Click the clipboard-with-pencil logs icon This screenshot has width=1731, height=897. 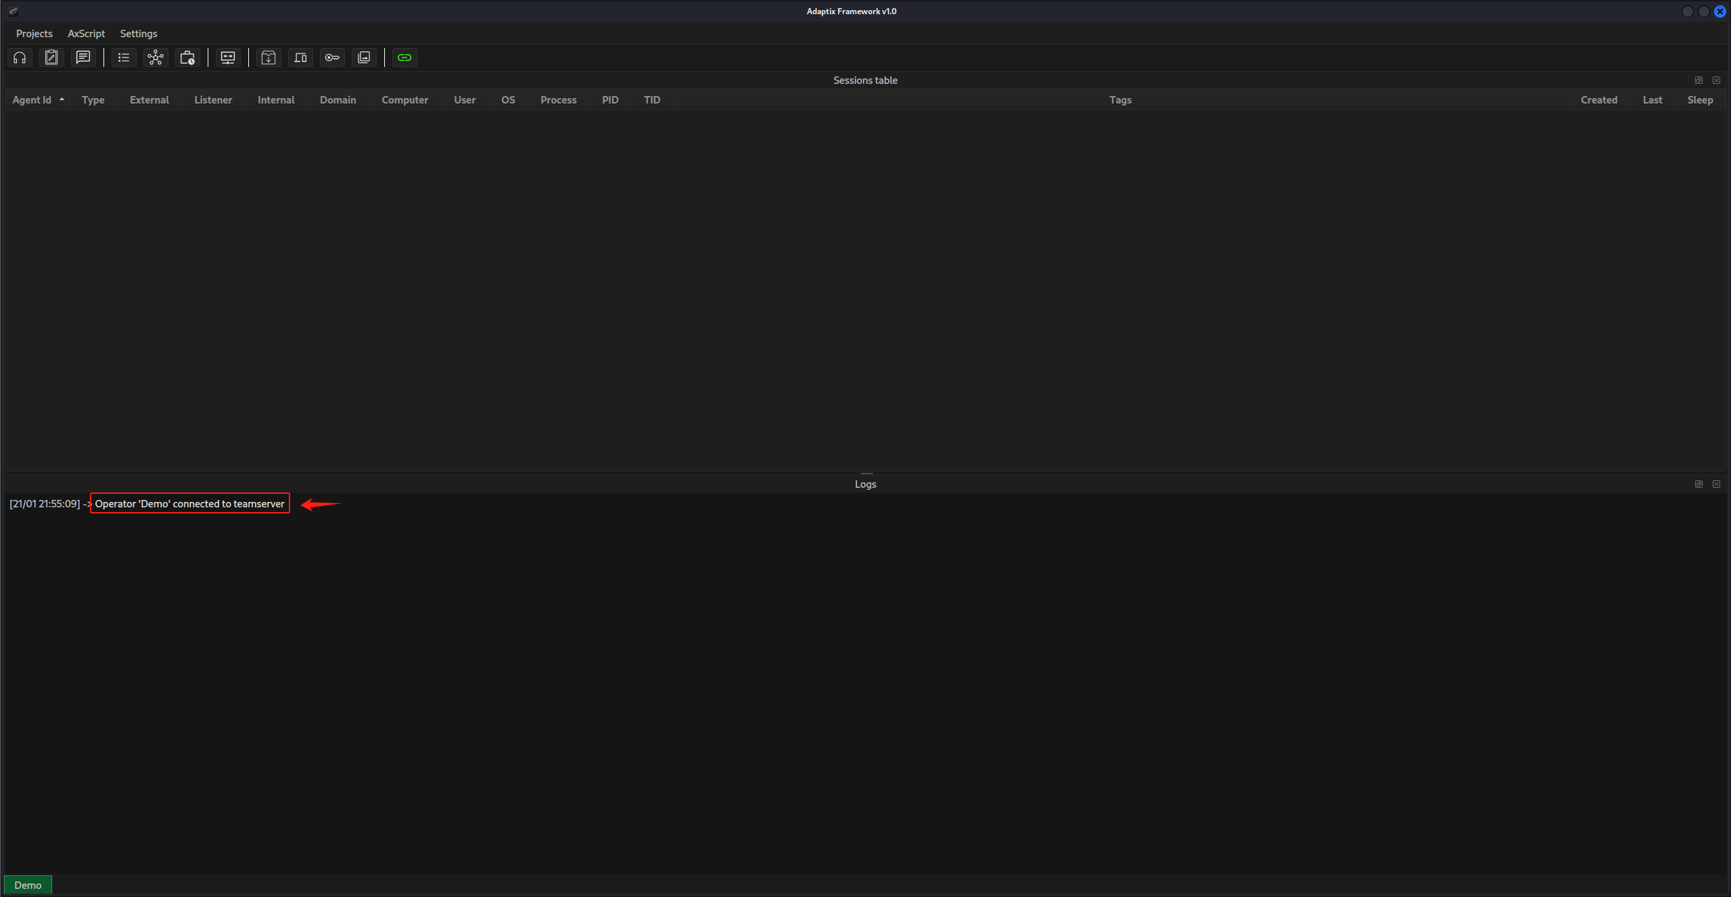point(51,57)
